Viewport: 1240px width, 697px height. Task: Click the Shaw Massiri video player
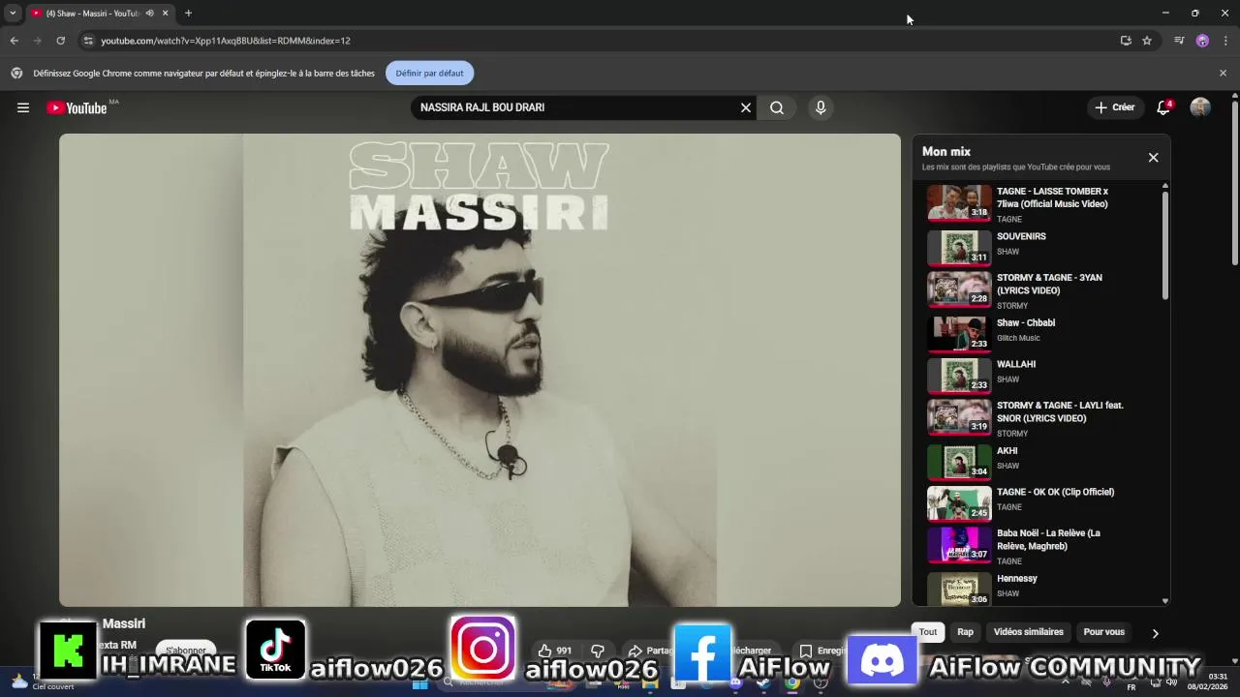(480, 370)
